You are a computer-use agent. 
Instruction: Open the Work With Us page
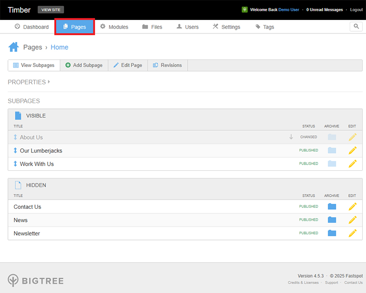coord(37,164)
